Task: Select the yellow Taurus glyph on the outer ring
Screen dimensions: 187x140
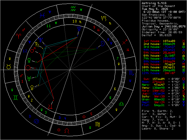Action: 9,67
